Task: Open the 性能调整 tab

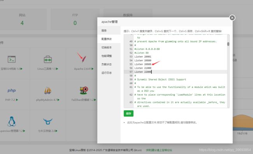Action: (109, 56)
